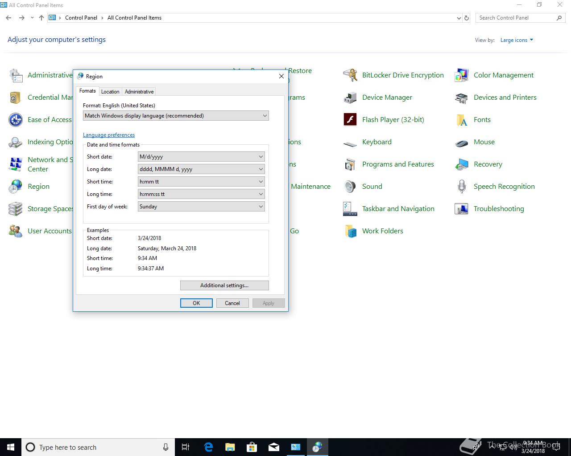571x456 pixels.
Task: Click the taskbar Type here to search box
Action: [98, 447]
